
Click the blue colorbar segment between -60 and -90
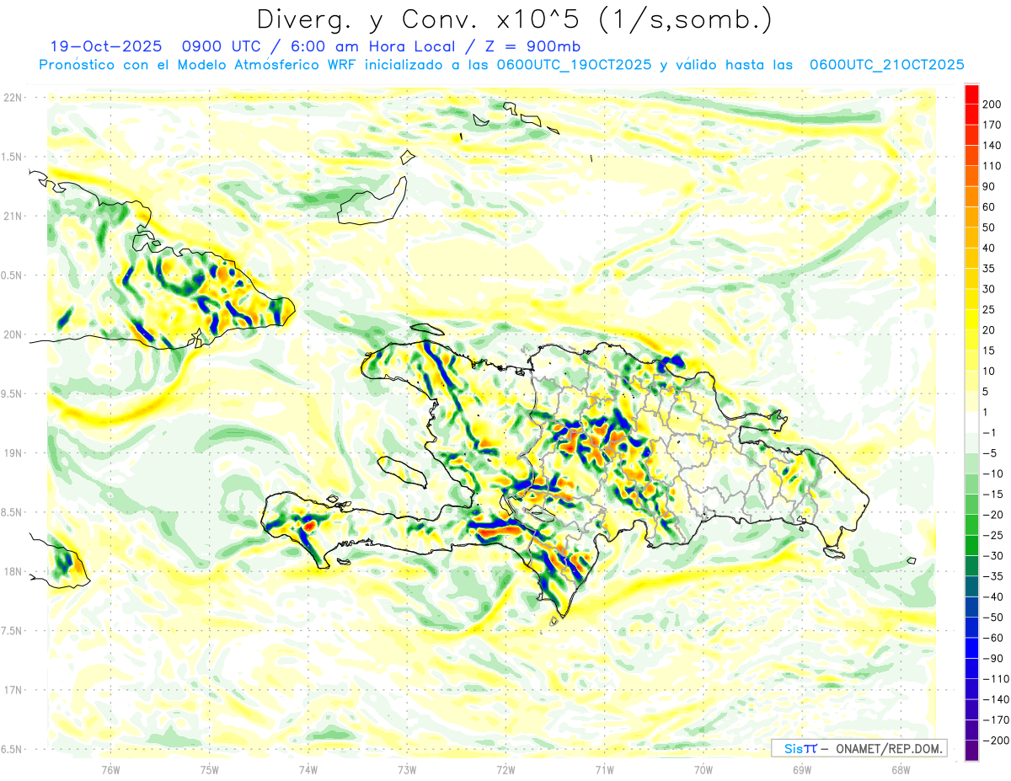point(971,648)
